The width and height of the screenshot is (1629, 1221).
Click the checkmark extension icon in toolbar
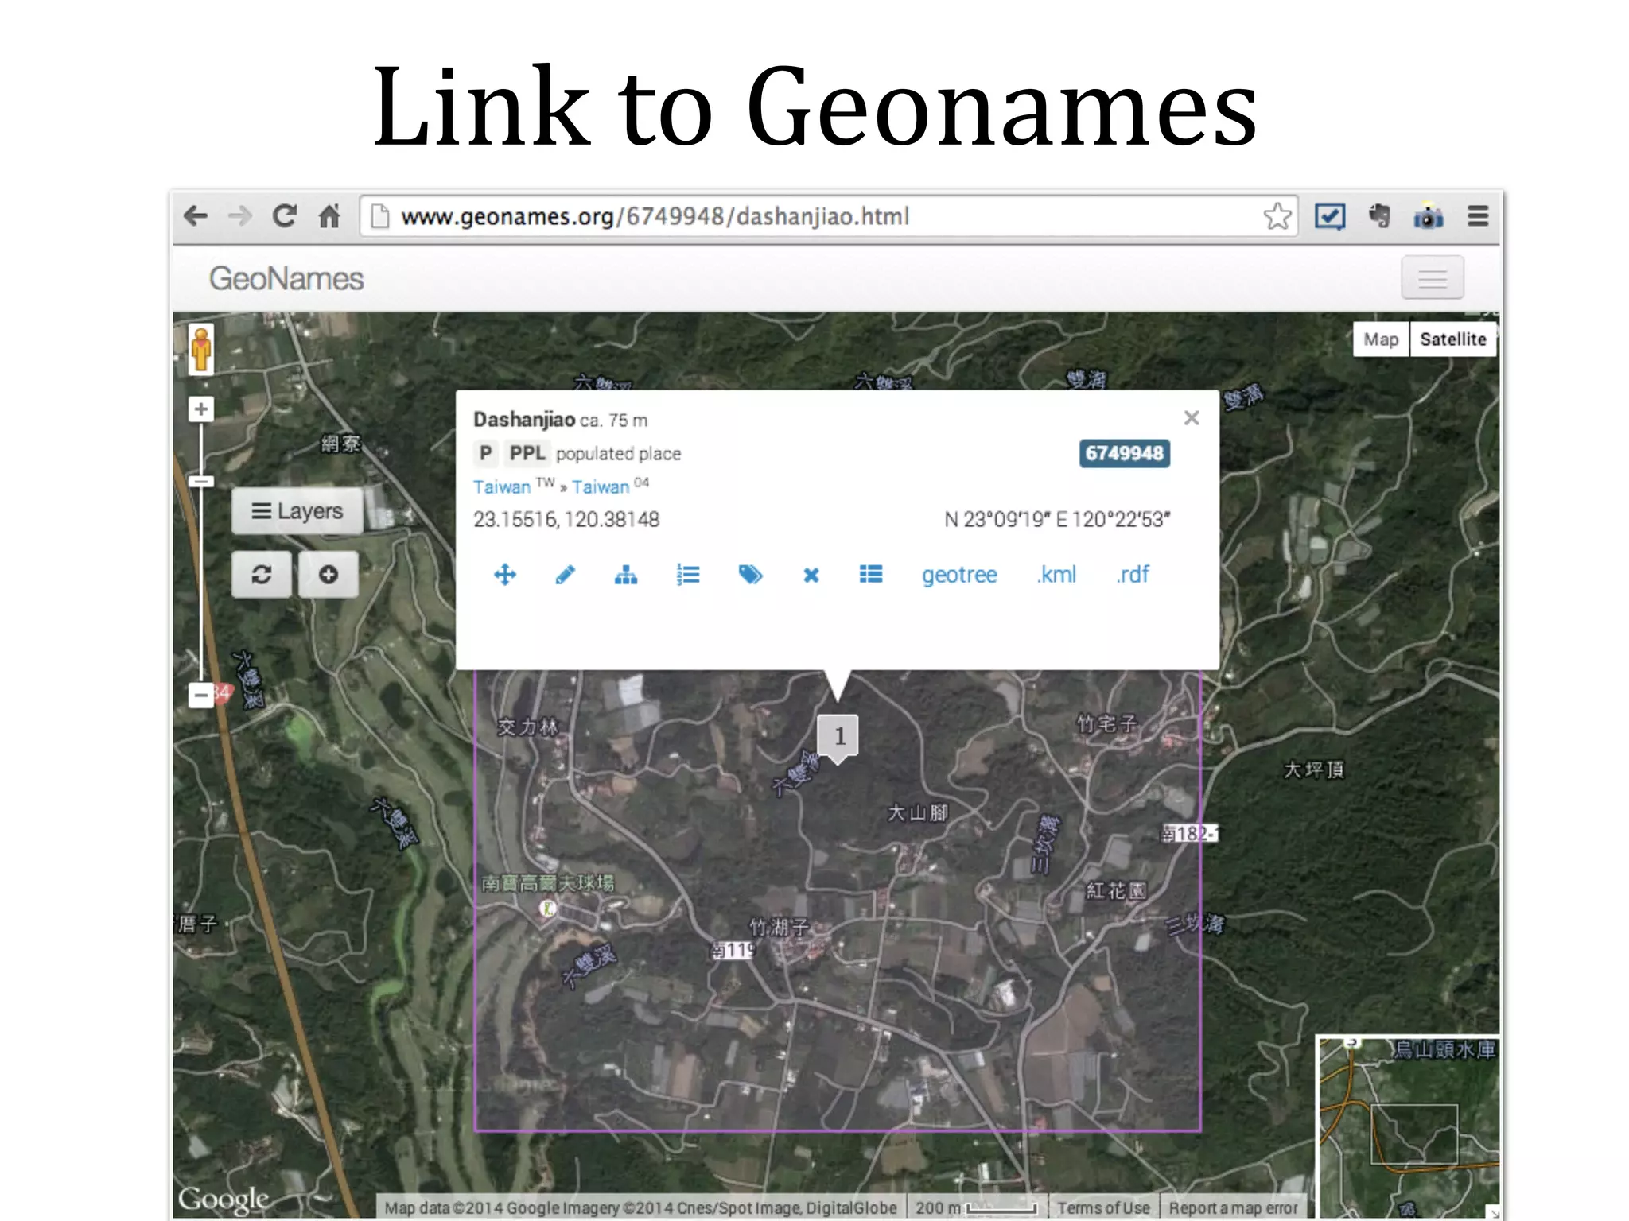point(1330,216)
